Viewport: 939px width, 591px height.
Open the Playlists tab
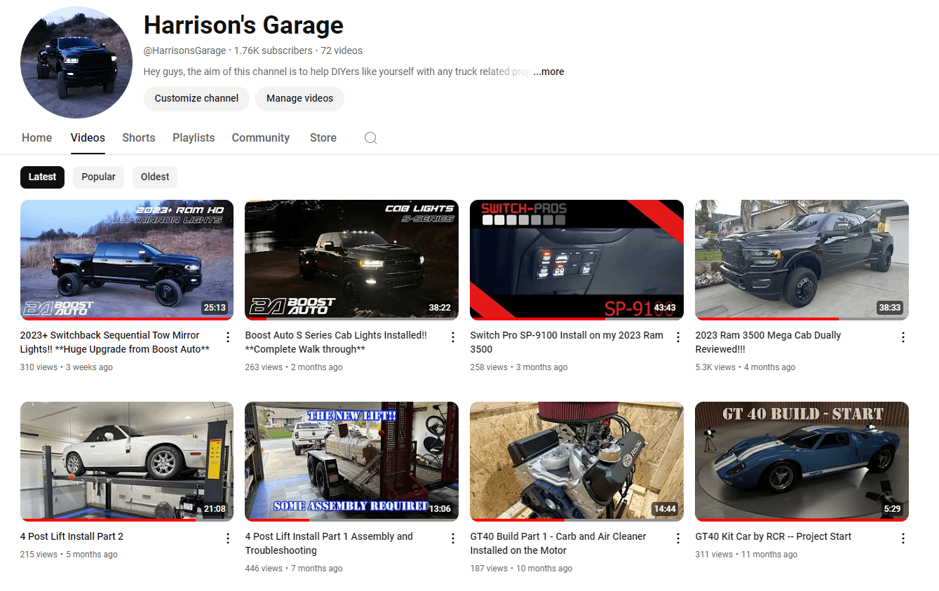194,138
